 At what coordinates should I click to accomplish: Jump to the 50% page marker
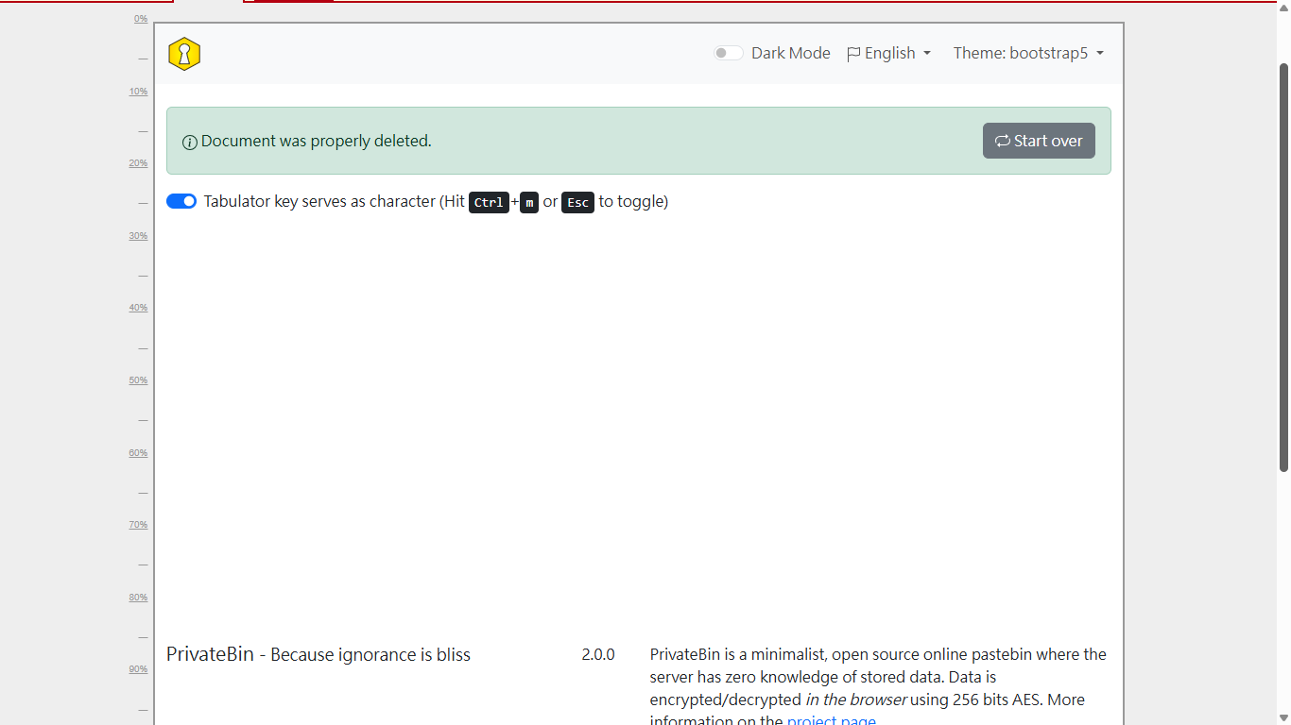[138, 380]
